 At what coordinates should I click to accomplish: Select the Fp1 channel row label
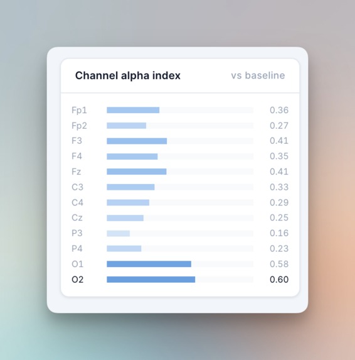pos(79,110)
